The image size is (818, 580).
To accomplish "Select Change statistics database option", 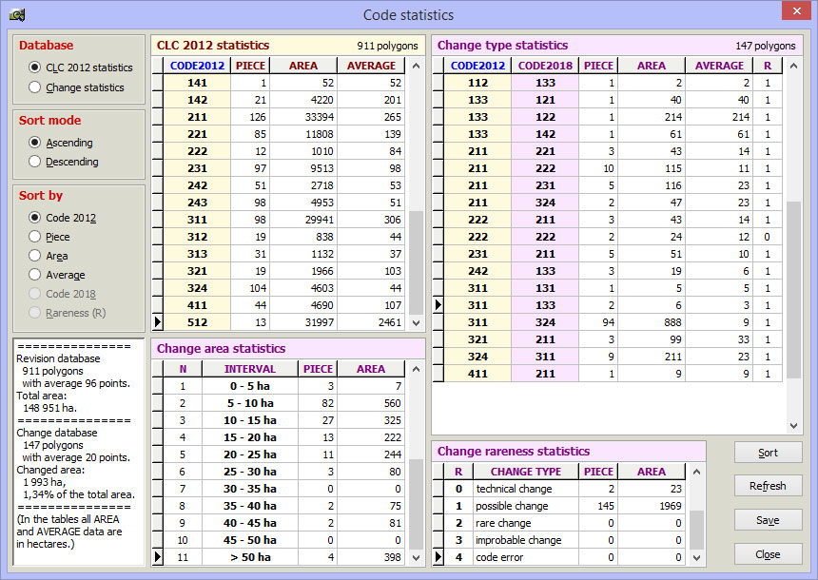I will coord(35,87).
